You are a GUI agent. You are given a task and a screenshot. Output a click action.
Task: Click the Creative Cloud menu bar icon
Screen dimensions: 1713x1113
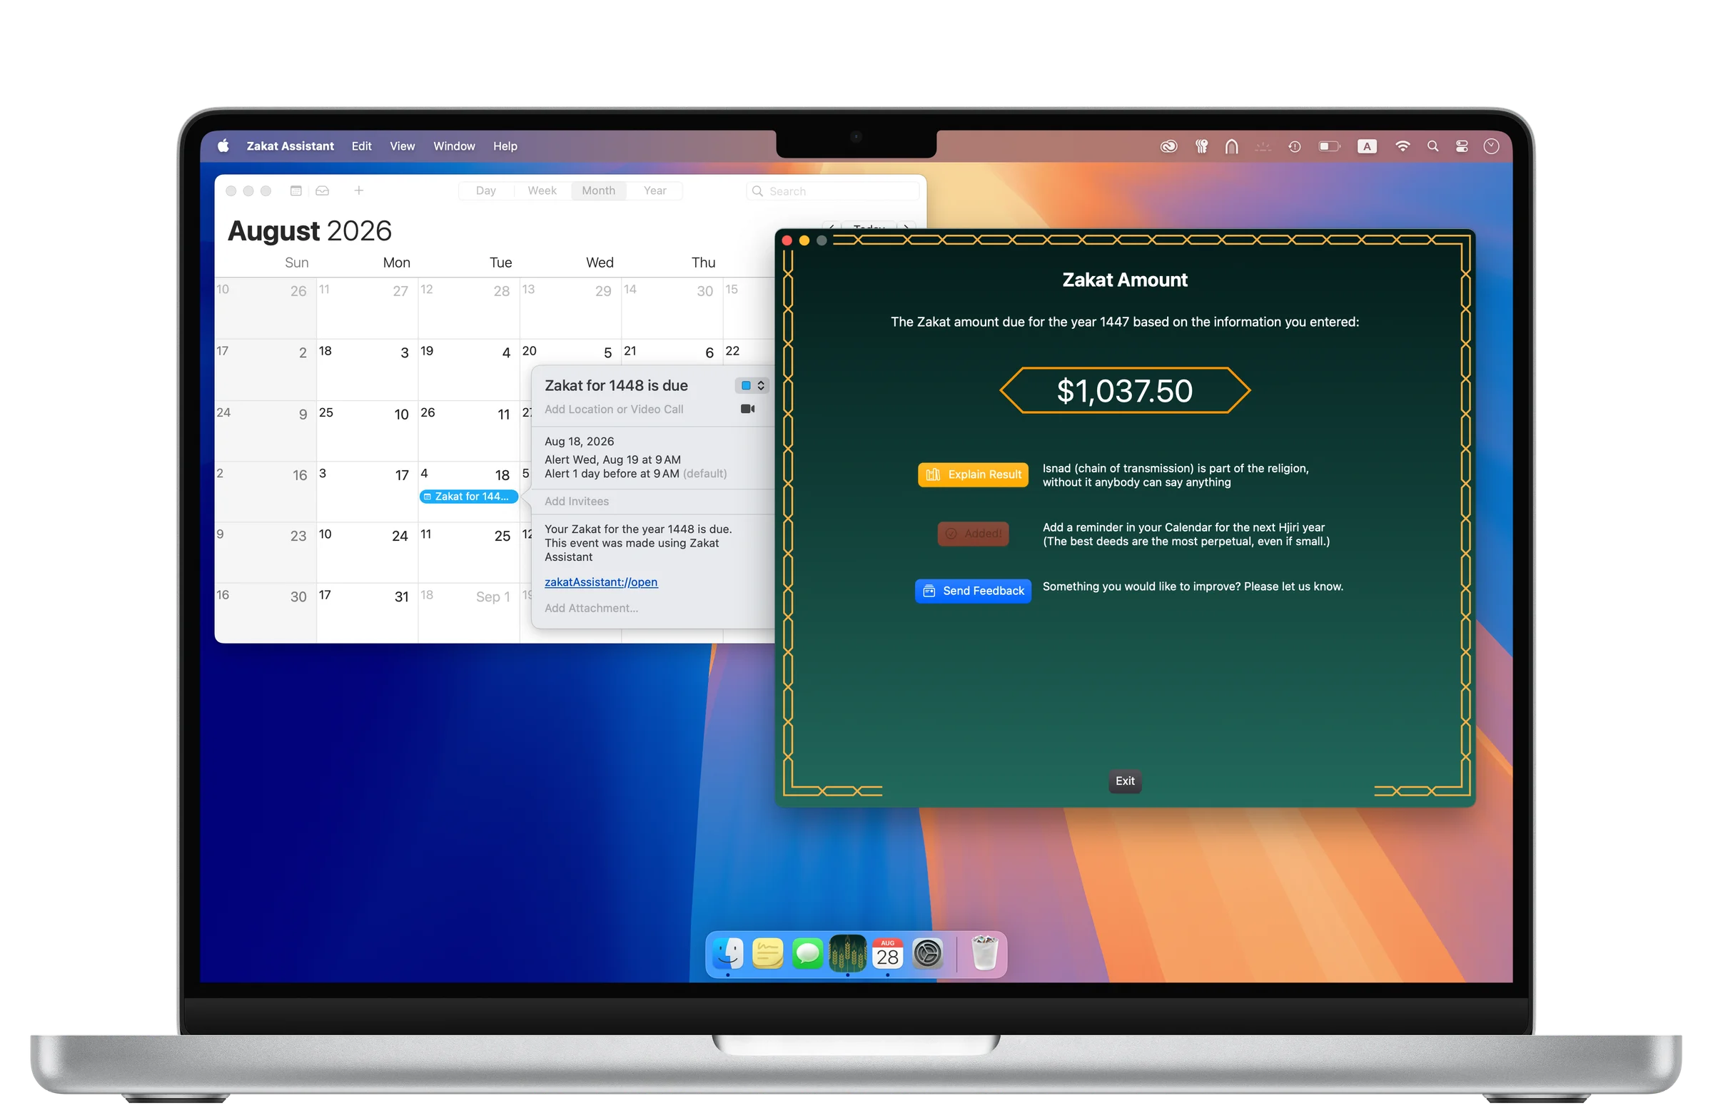[1168, 147]
